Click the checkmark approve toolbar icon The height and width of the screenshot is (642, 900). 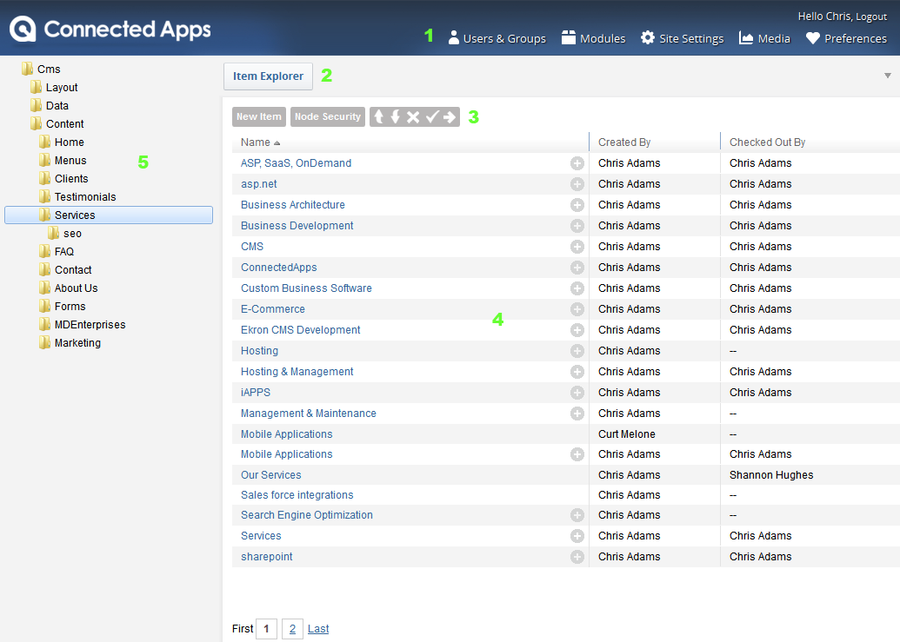[x=432, y=117]
